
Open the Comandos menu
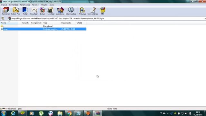click(x=14, y=5)
